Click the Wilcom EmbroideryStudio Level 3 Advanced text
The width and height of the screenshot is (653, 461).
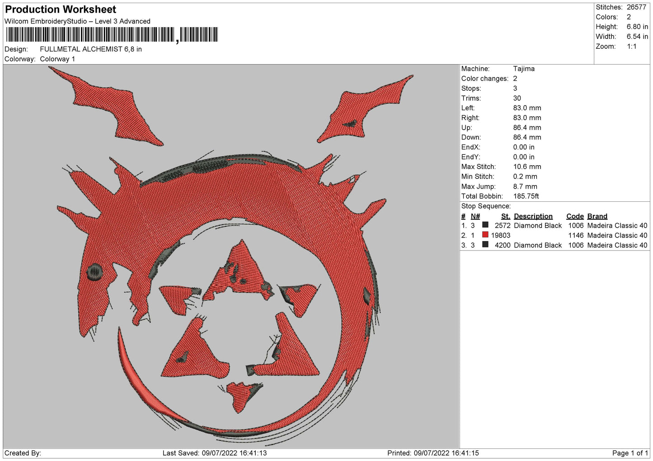(77, 21)
